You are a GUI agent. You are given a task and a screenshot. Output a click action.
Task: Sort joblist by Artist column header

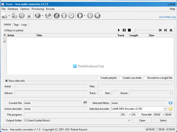(21, 35)
